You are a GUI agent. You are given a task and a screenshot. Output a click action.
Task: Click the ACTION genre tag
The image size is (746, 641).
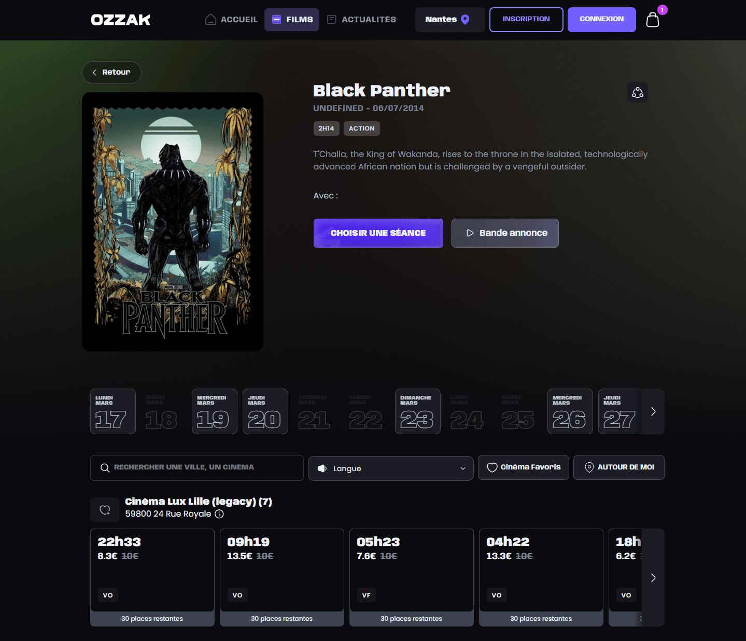pyautogui.click(x=362, y=129)
